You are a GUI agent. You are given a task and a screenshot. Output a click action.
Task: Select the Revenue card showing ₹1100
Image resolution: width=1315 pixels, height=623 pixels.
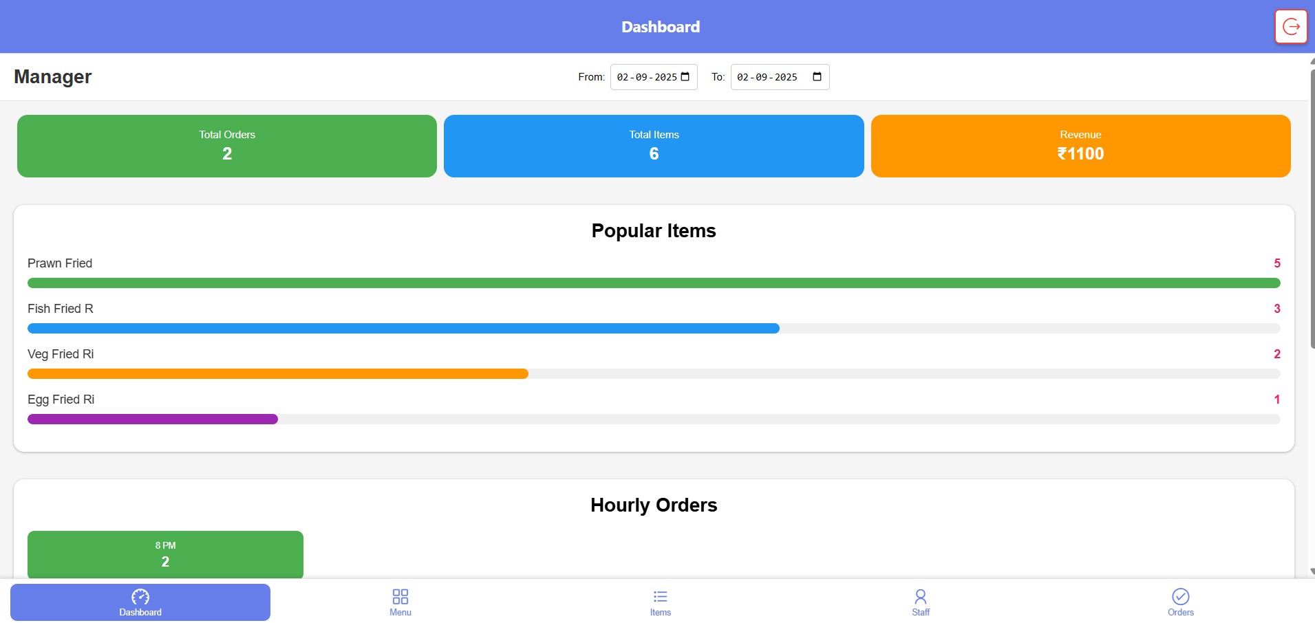[x=1080, y=145]
